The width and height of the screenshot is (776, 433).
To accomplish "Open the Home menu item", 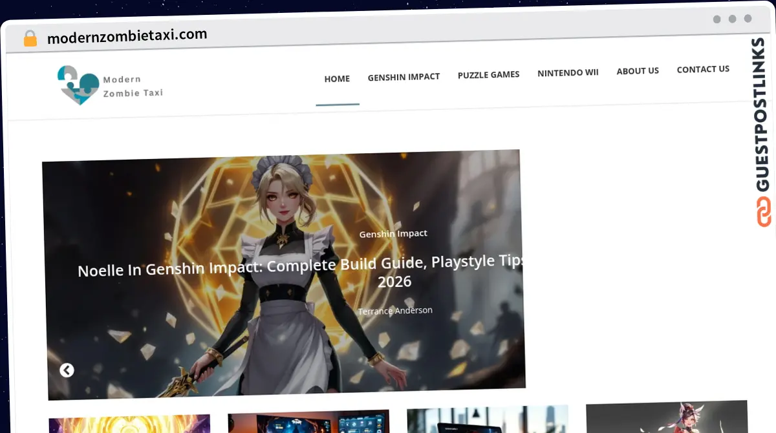I will [337, 79].
